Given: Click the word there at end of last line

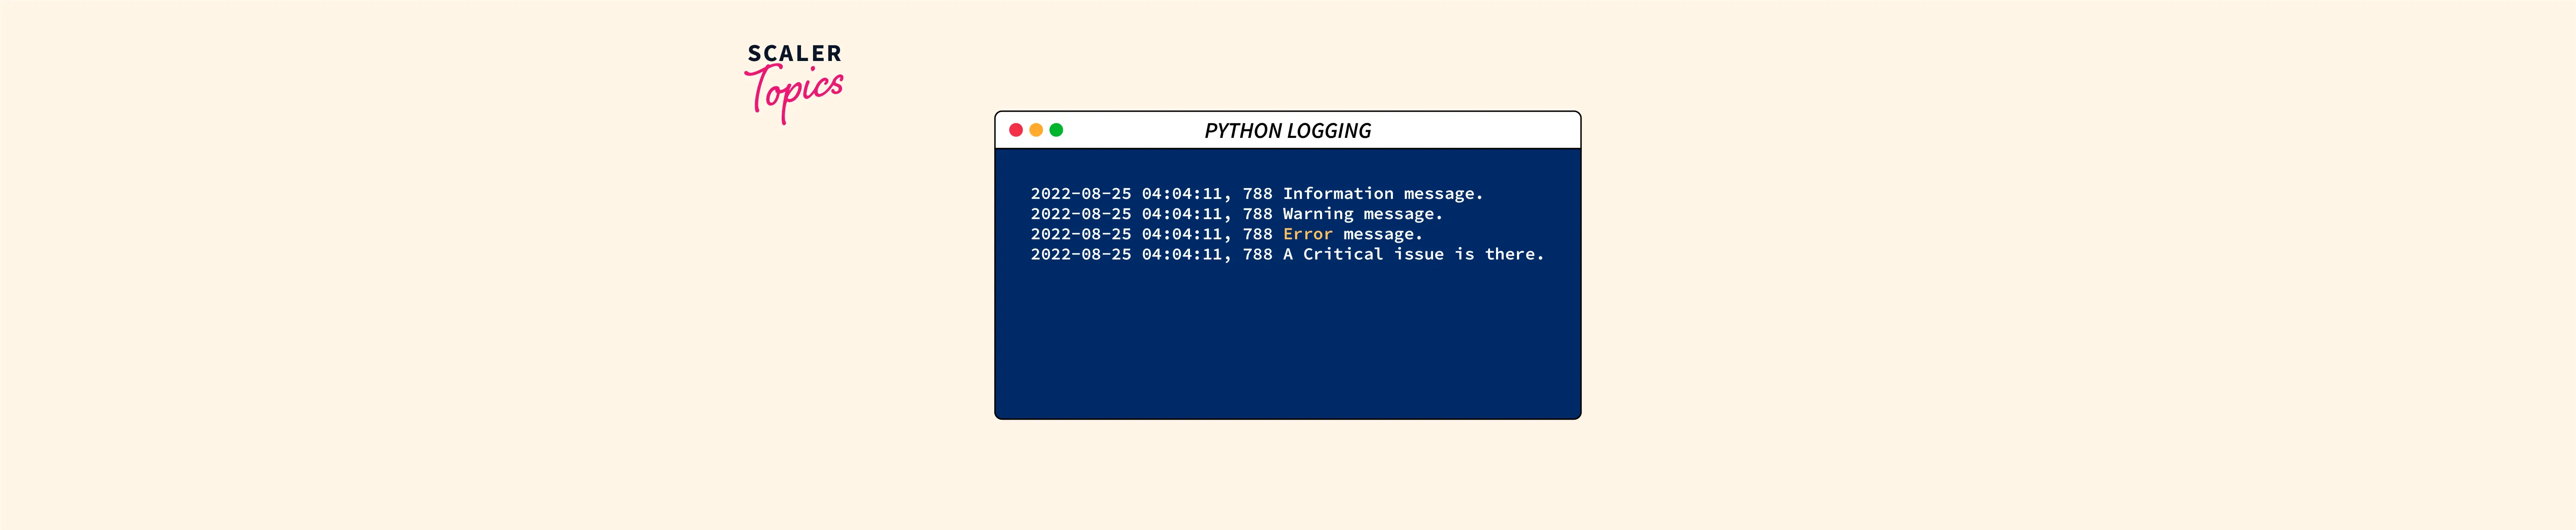Looking at the screenshot, I should [1514, 254].
